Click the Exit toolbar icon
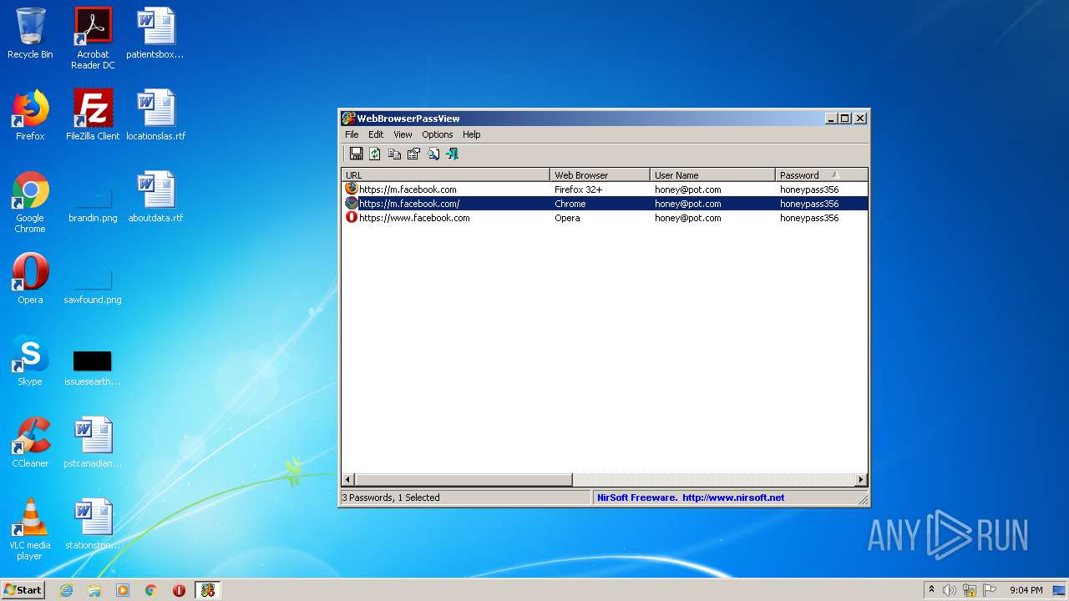The width and height of the screenshot is (1069, 601). click(x=453, y=154)
